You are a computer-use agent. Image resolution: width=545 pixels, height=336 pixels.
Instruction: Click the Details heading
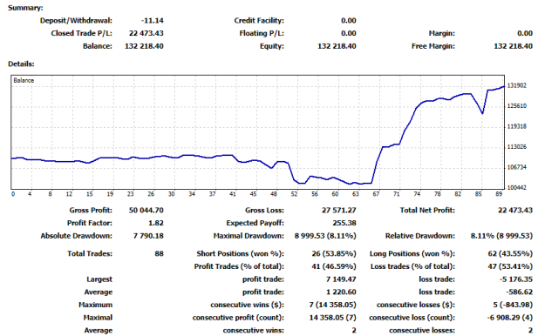tap(21, 64)
